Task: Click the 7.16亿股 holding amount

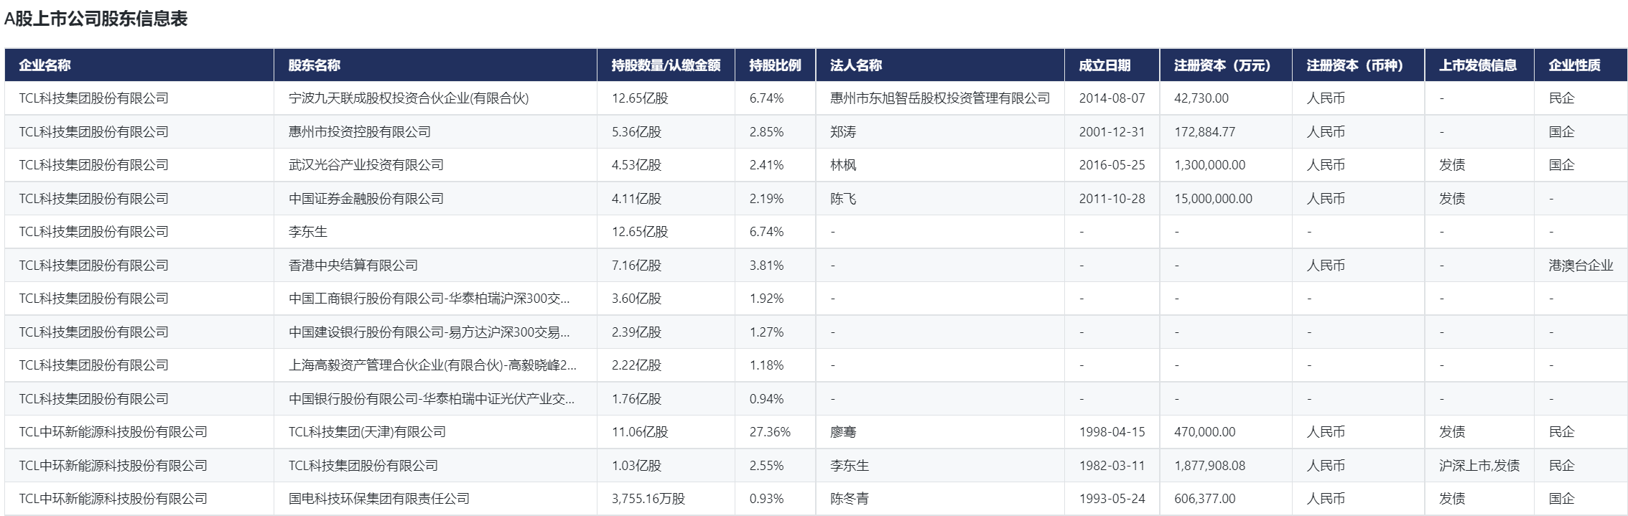Action: tap(636, 266)
